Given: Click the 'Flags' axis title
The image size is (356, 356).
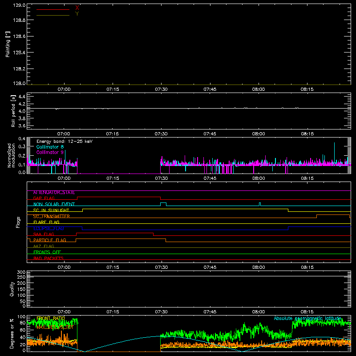Looking at the screenshot, I should [18, 222].
